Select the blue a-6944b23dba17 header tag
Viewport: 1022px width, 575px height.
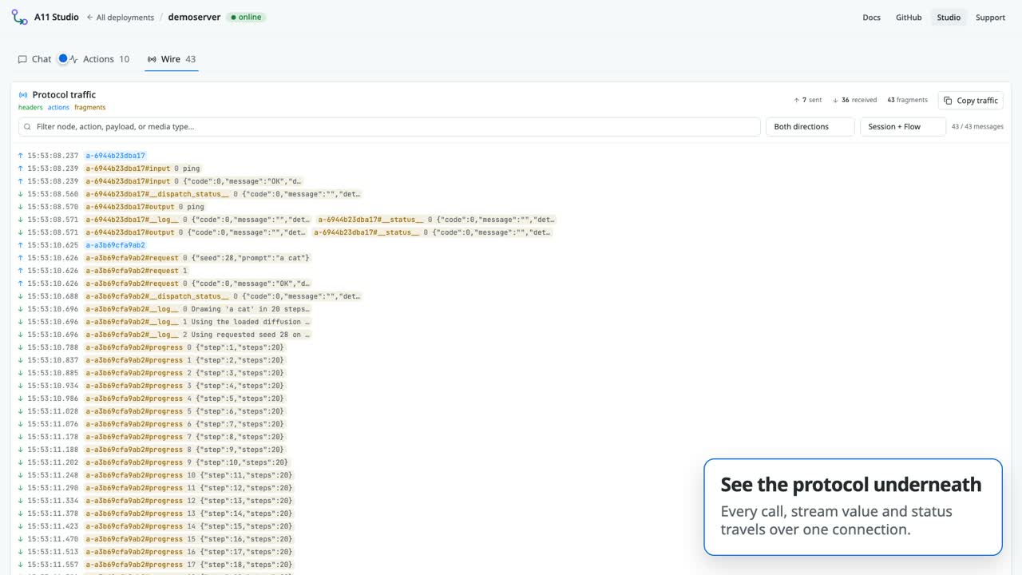[116, 156]
